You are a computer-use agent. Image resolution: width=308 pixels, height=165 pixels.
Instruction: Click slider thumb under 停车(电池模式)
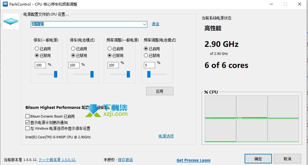tap(92, 74)
